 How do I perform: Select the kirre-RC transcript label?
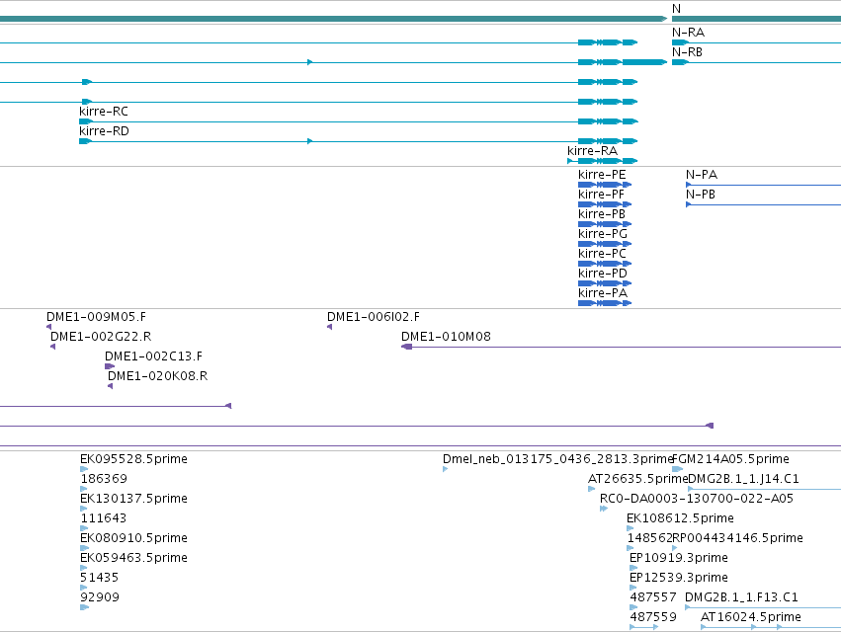[x=104, y=111]
